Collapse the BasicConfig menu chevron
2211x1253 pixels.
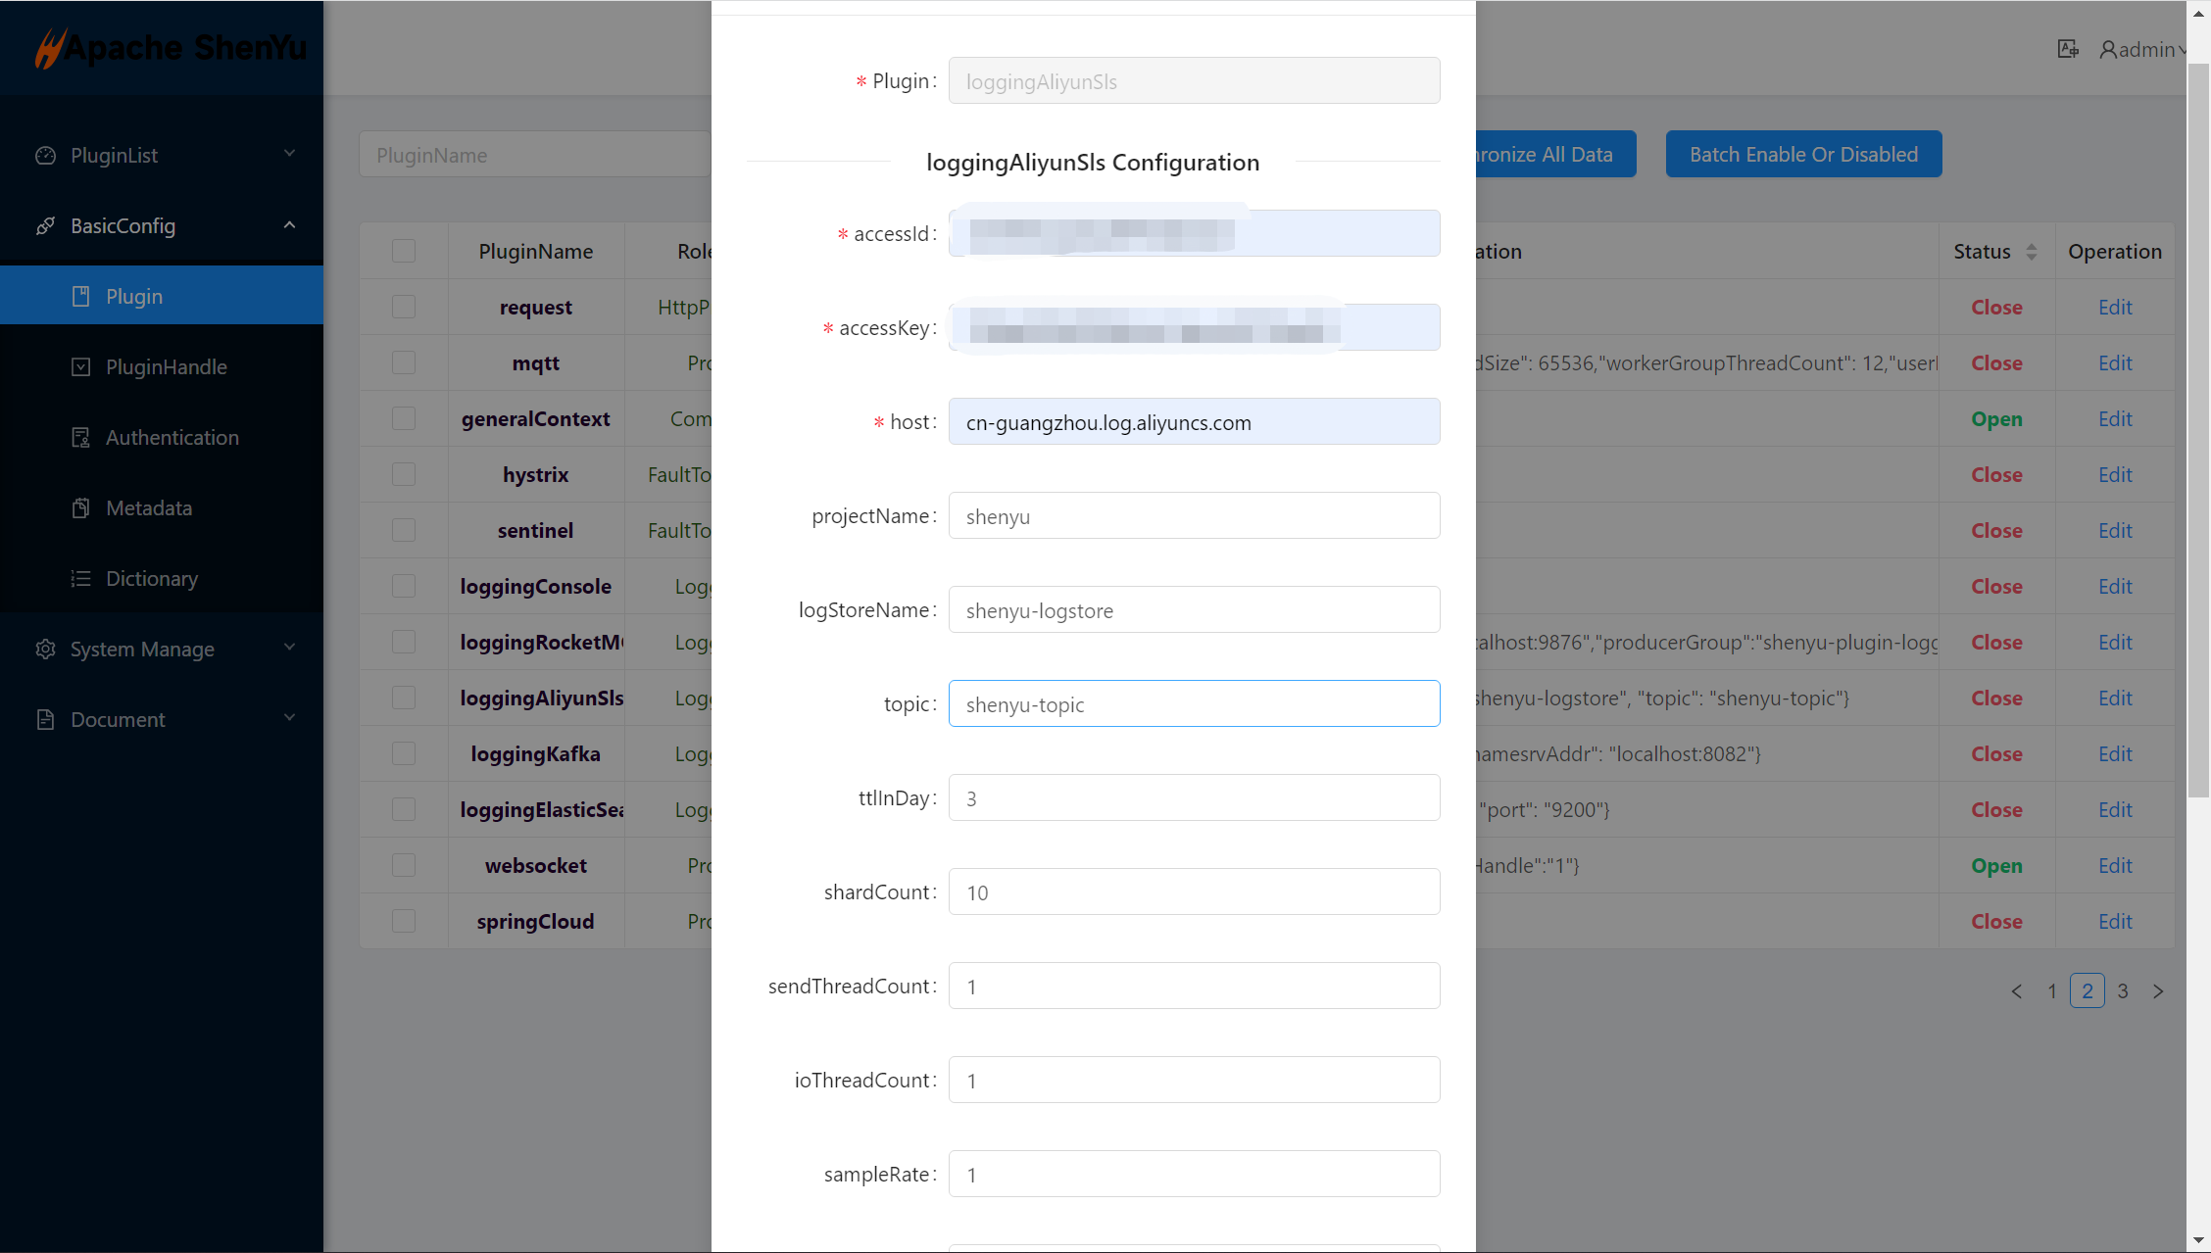tap(289, 225)
